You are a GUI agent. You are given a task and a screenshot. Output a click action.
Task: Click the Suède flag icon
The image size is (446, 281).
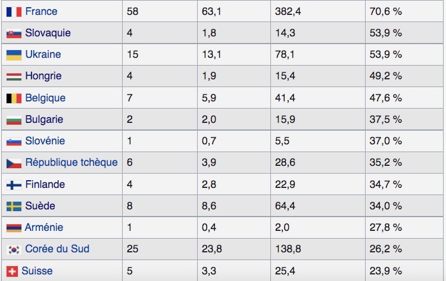click(x=14, y=206)
